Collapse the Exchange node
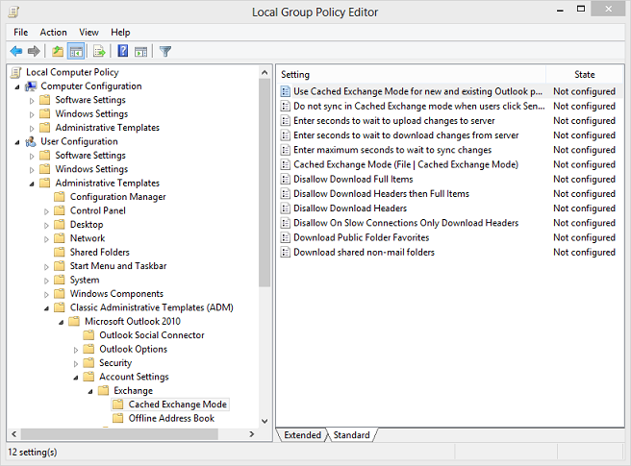The height and width of the screenshot is (466, 631). click(90, 391)
